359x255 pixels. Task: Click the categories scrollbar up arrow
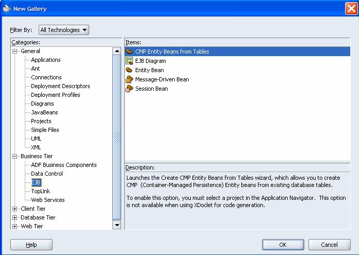(117, 51)
